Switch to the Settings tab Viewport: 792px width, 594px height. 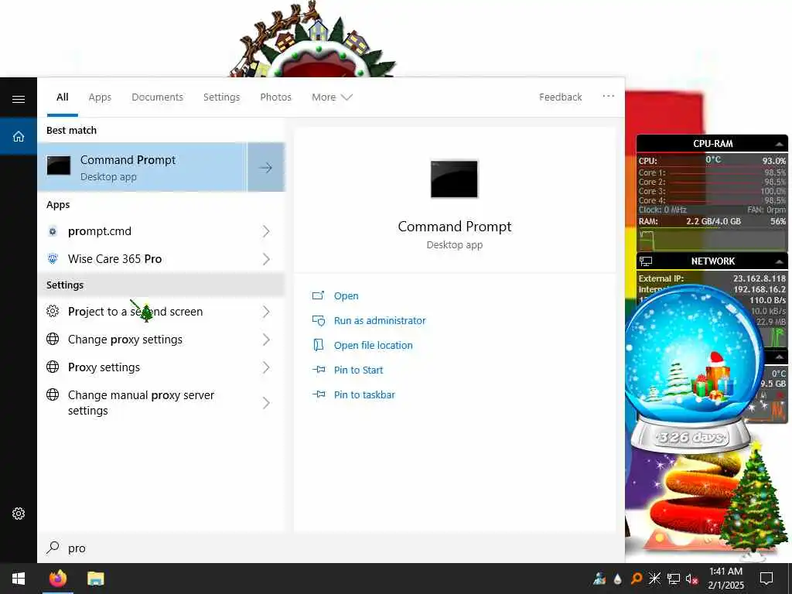tap(221, 97)
